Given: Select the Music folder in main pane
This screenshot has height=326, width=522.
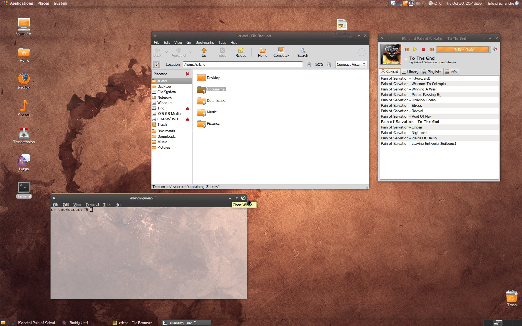Looking at the screenshot, I should pos(207,112).
